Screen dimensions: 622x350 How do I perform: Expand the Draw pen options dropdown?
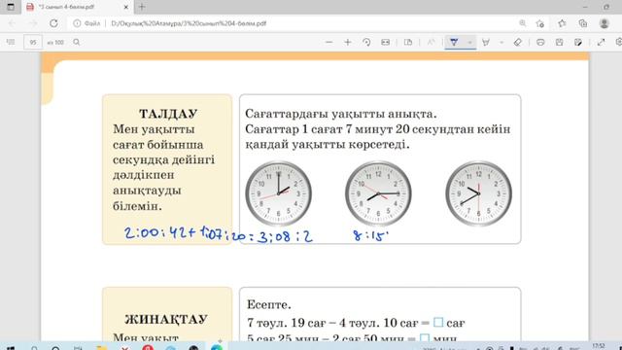[x=469, y=42]
